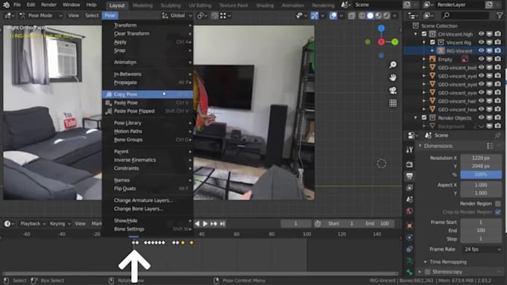Toggle visibility of Empty object

481,59
